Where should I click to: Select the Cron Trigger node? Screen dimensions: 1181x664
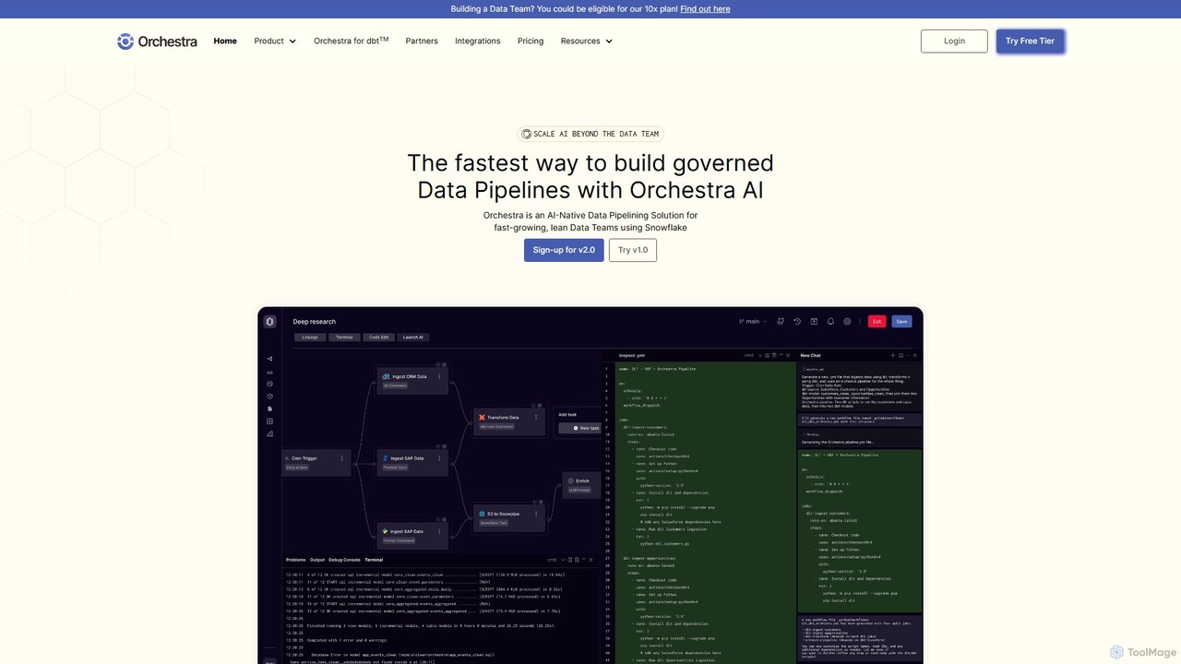point(317,462)
